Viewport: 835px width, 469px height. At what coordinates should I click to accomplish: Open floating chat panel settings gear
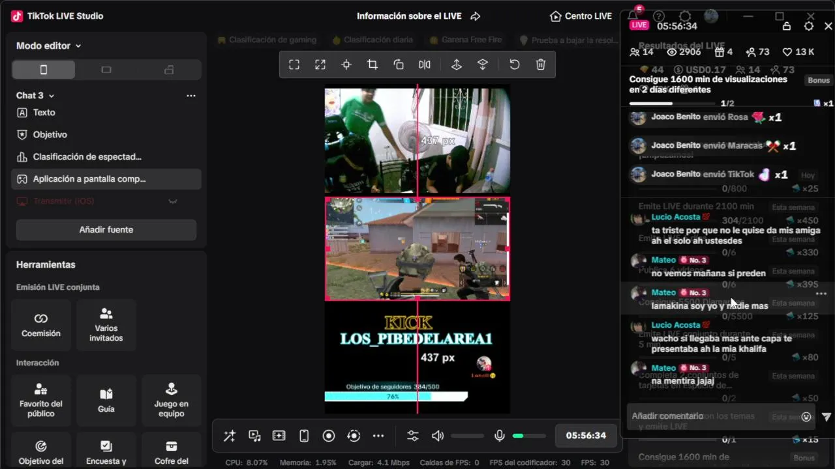click(809, 26)
